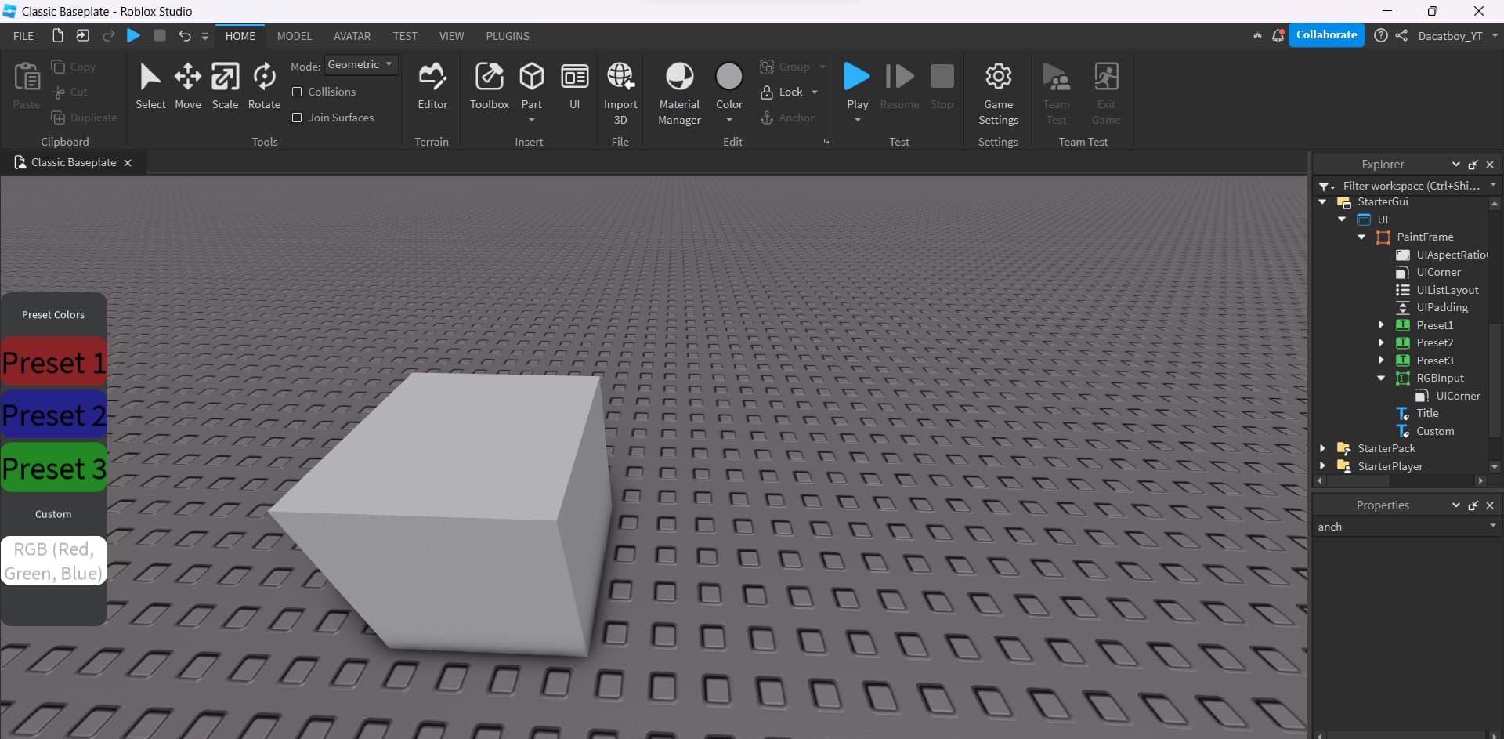Open the Dacatboy_YT account menu
This screenshot has width=1504, height=739.
pyautogui.click(x=1456, y=35)
